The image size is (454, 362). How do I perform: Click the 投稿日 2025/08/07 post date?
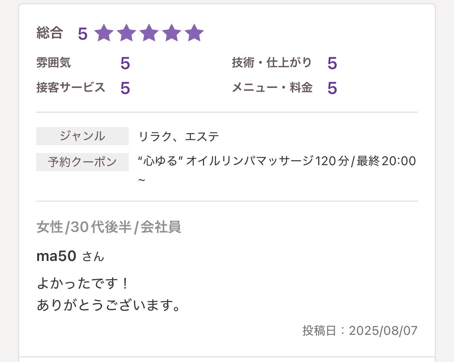coord(360,330)
